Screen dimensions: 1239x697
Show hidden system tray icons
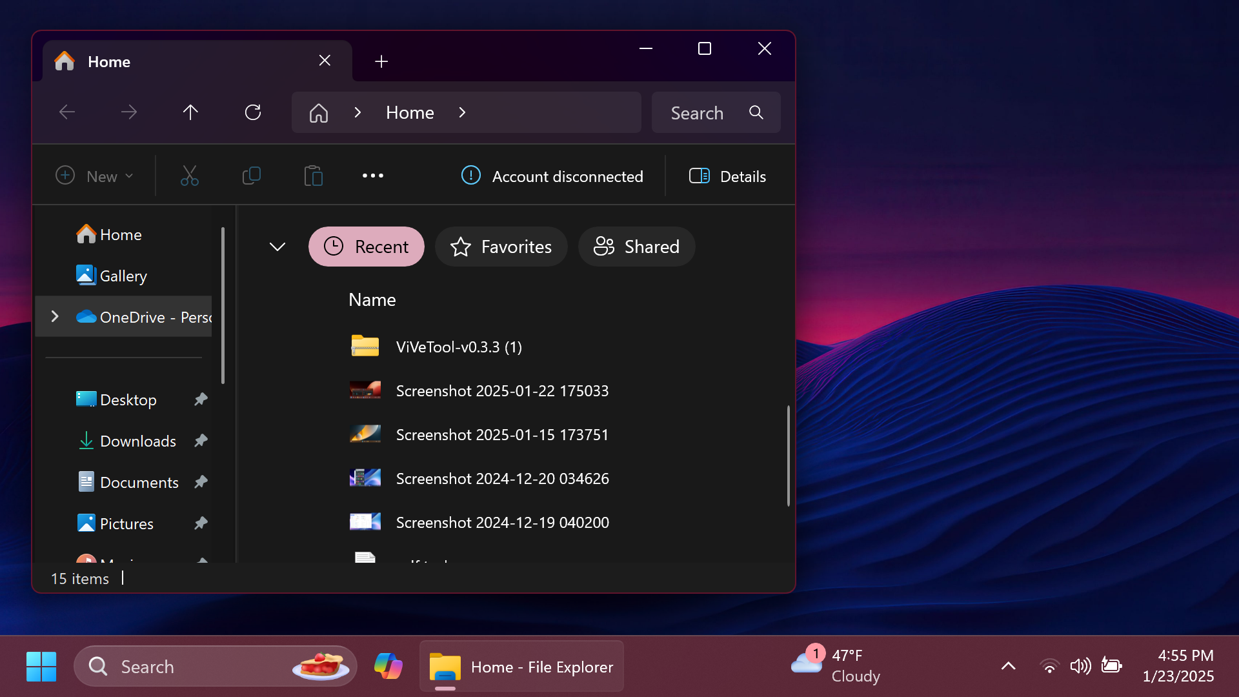click(1009, 666)
